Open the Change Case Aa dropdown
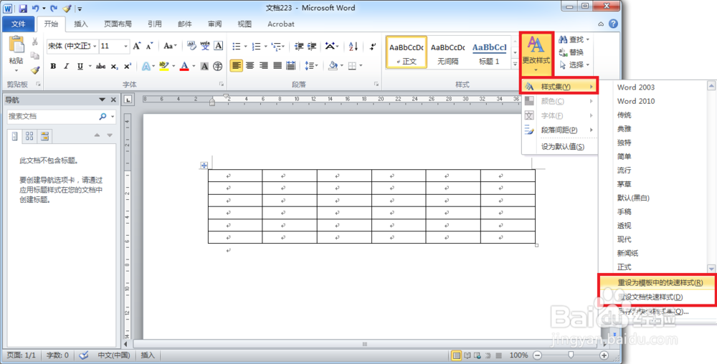This screenshot has height=364, width=717. pyautogui.click(x=171, y=46)
